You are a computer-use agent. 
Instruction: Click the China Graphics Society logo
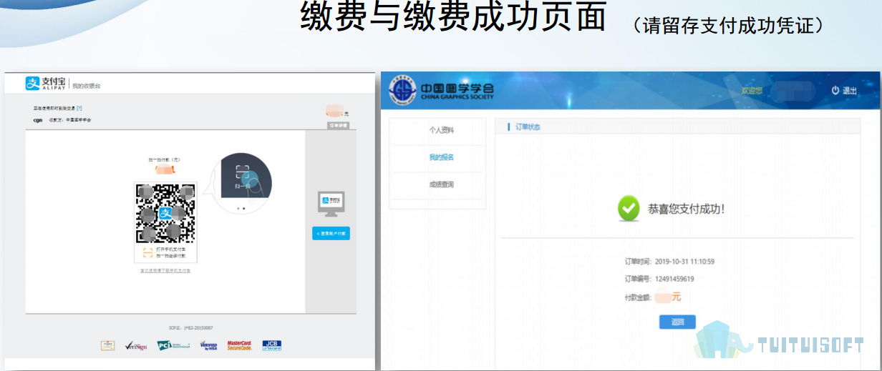click(x=441, y=91)
